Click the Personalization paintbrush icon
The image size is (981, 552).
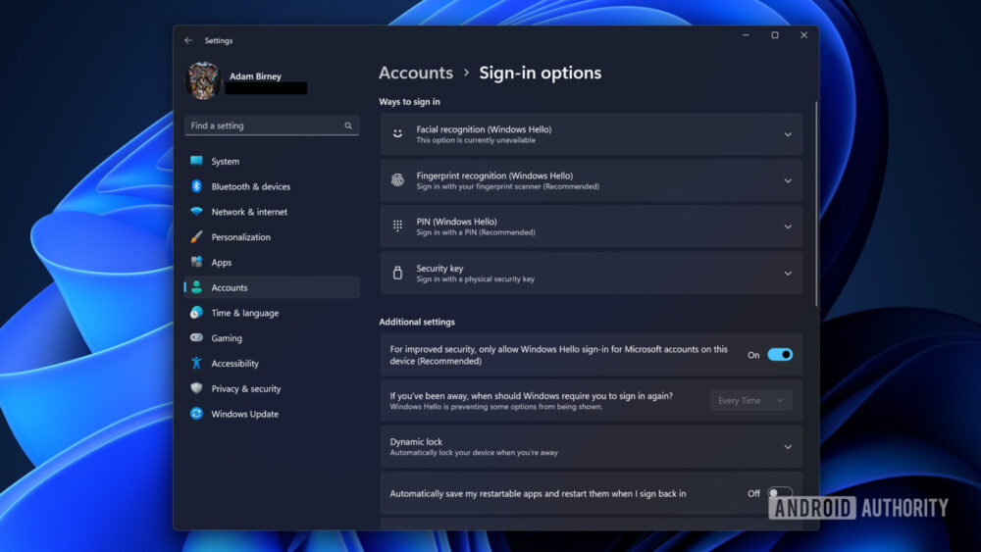[196, 237]
